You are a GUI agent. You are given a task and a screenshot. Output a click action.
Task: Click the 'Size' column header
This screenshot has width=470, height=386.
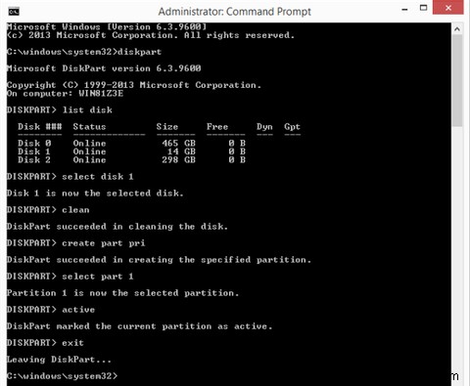pos(167,127)
